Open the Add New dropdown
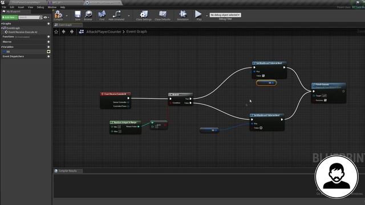Screen dimensions: 365x205 point(10,18)
